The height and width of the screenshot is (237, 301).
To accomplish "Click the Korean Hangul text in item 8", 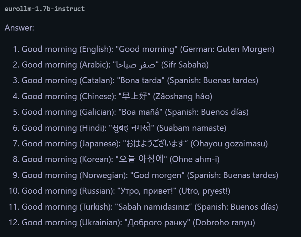I will point(141,159).
